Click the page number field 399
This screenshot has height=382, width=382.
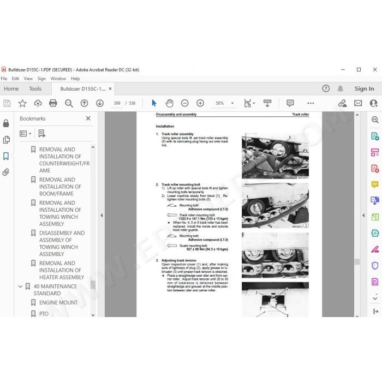click(117, 103)
